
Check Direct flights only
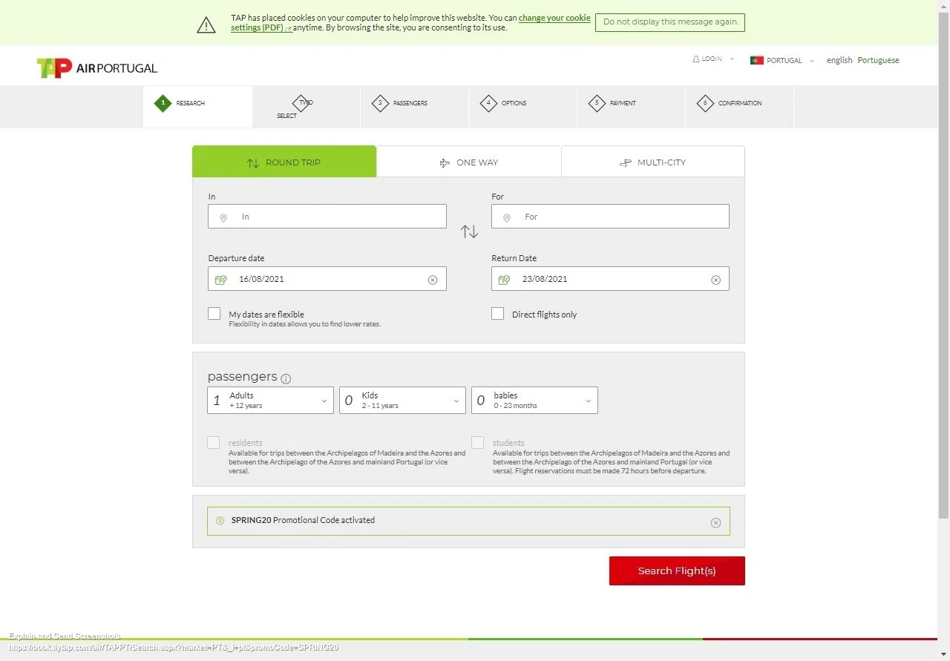click(497, 314)
